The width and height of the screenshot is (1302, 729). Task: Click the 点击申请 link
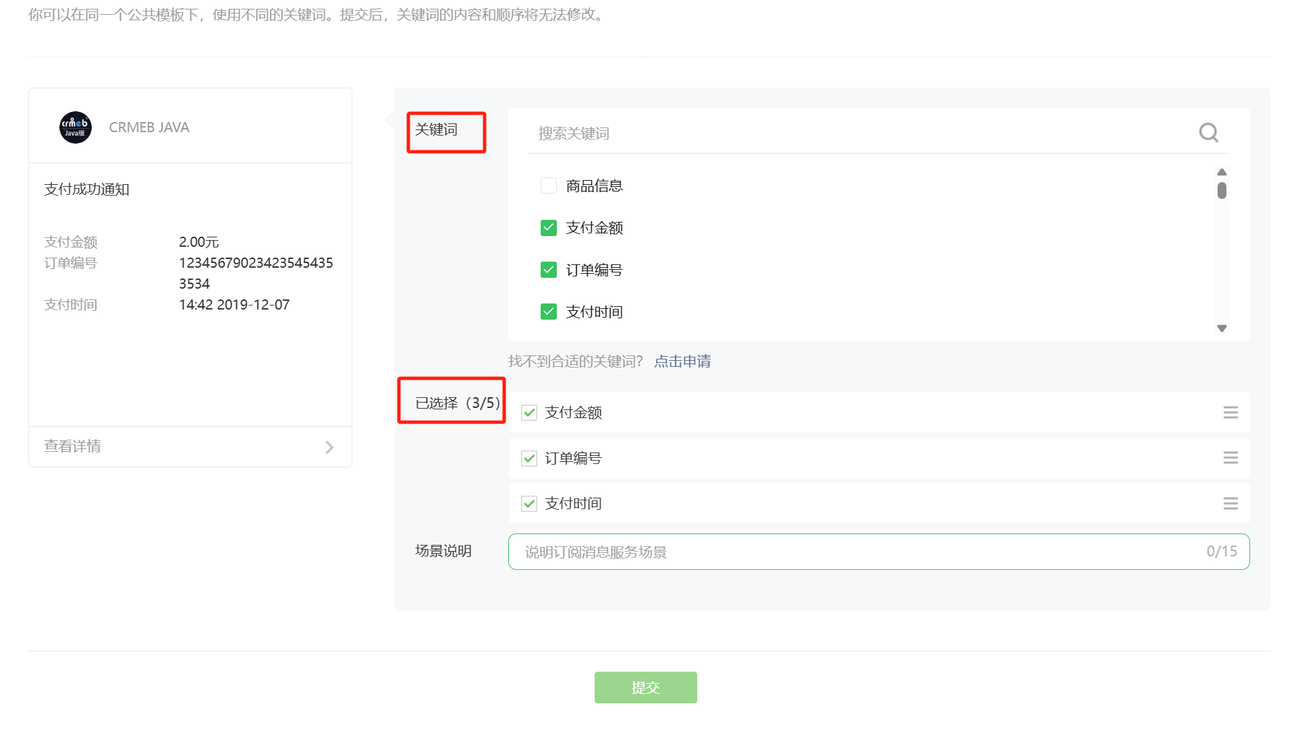[682, 361]
